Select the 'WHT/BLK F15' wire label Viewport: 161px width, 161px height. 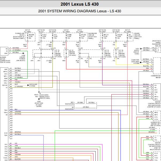149,48
